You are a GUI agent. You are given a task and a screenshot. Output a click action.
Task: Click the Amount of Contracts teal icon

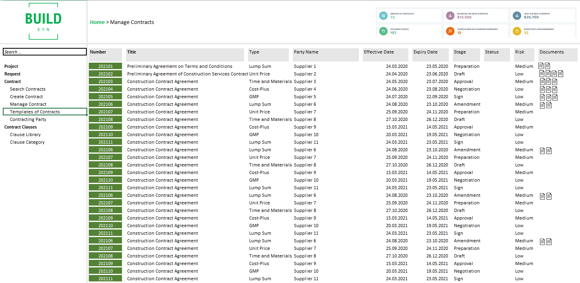[383, 16]
